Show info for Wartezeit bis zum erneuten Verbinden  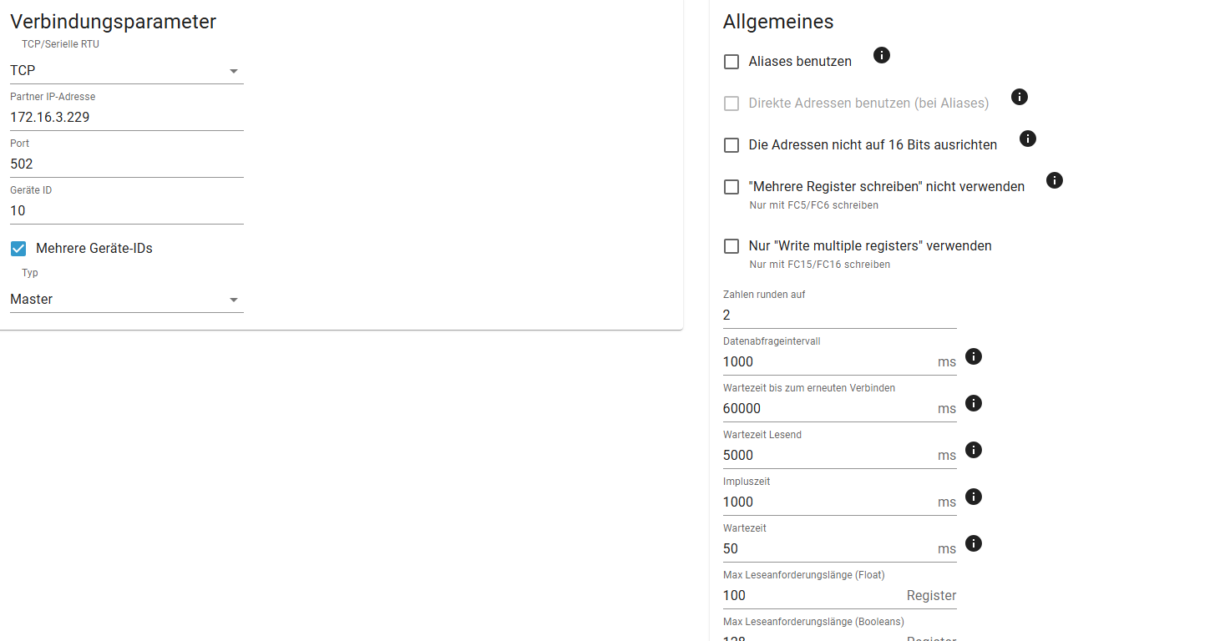click(x=973, y=403)
